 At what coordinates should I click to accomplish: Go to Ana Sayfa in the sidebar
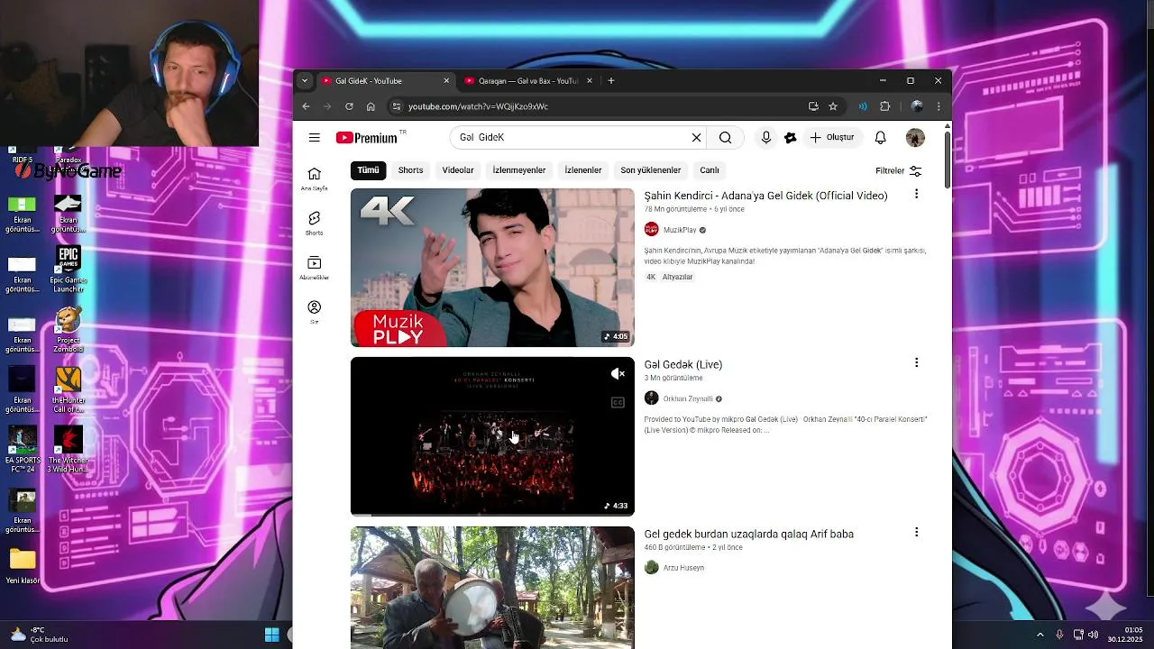(x=314, y=178)
